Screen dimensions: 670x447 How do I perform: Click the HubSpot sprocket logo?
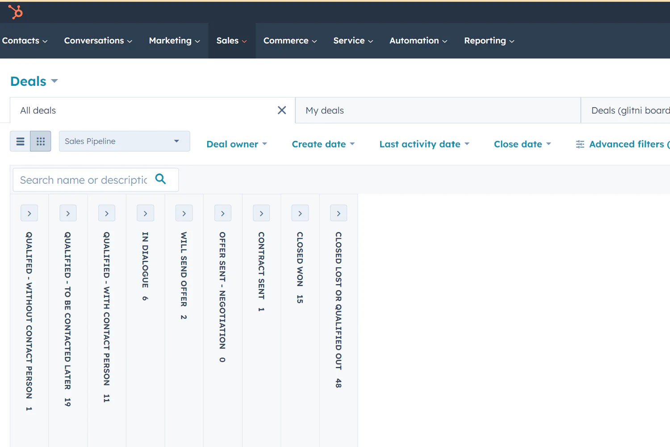(15, 13)
